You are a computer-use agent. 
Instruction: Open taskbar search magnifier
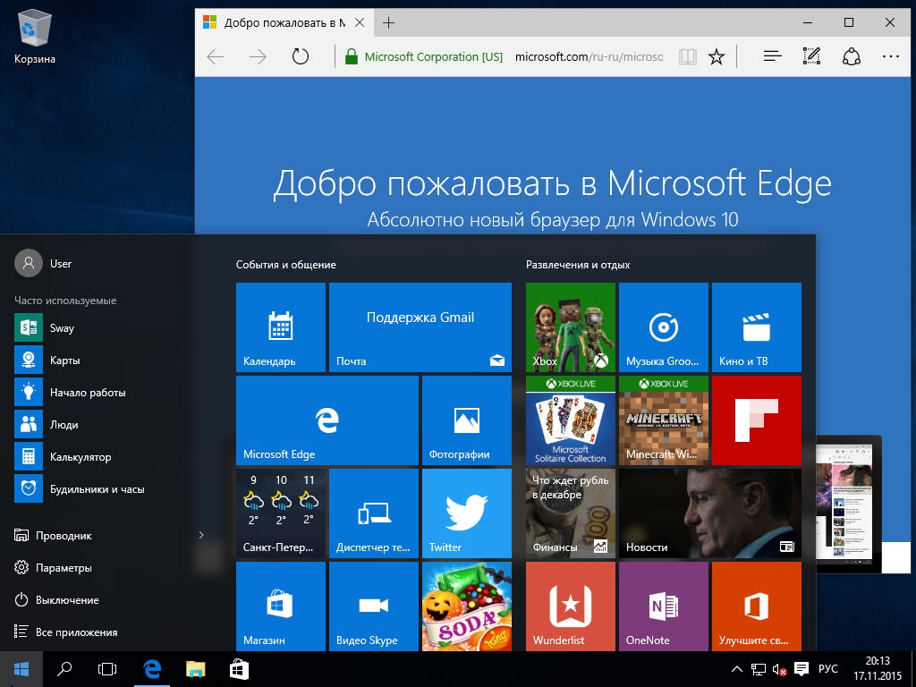pyautogui.click(x=64, y=669)
